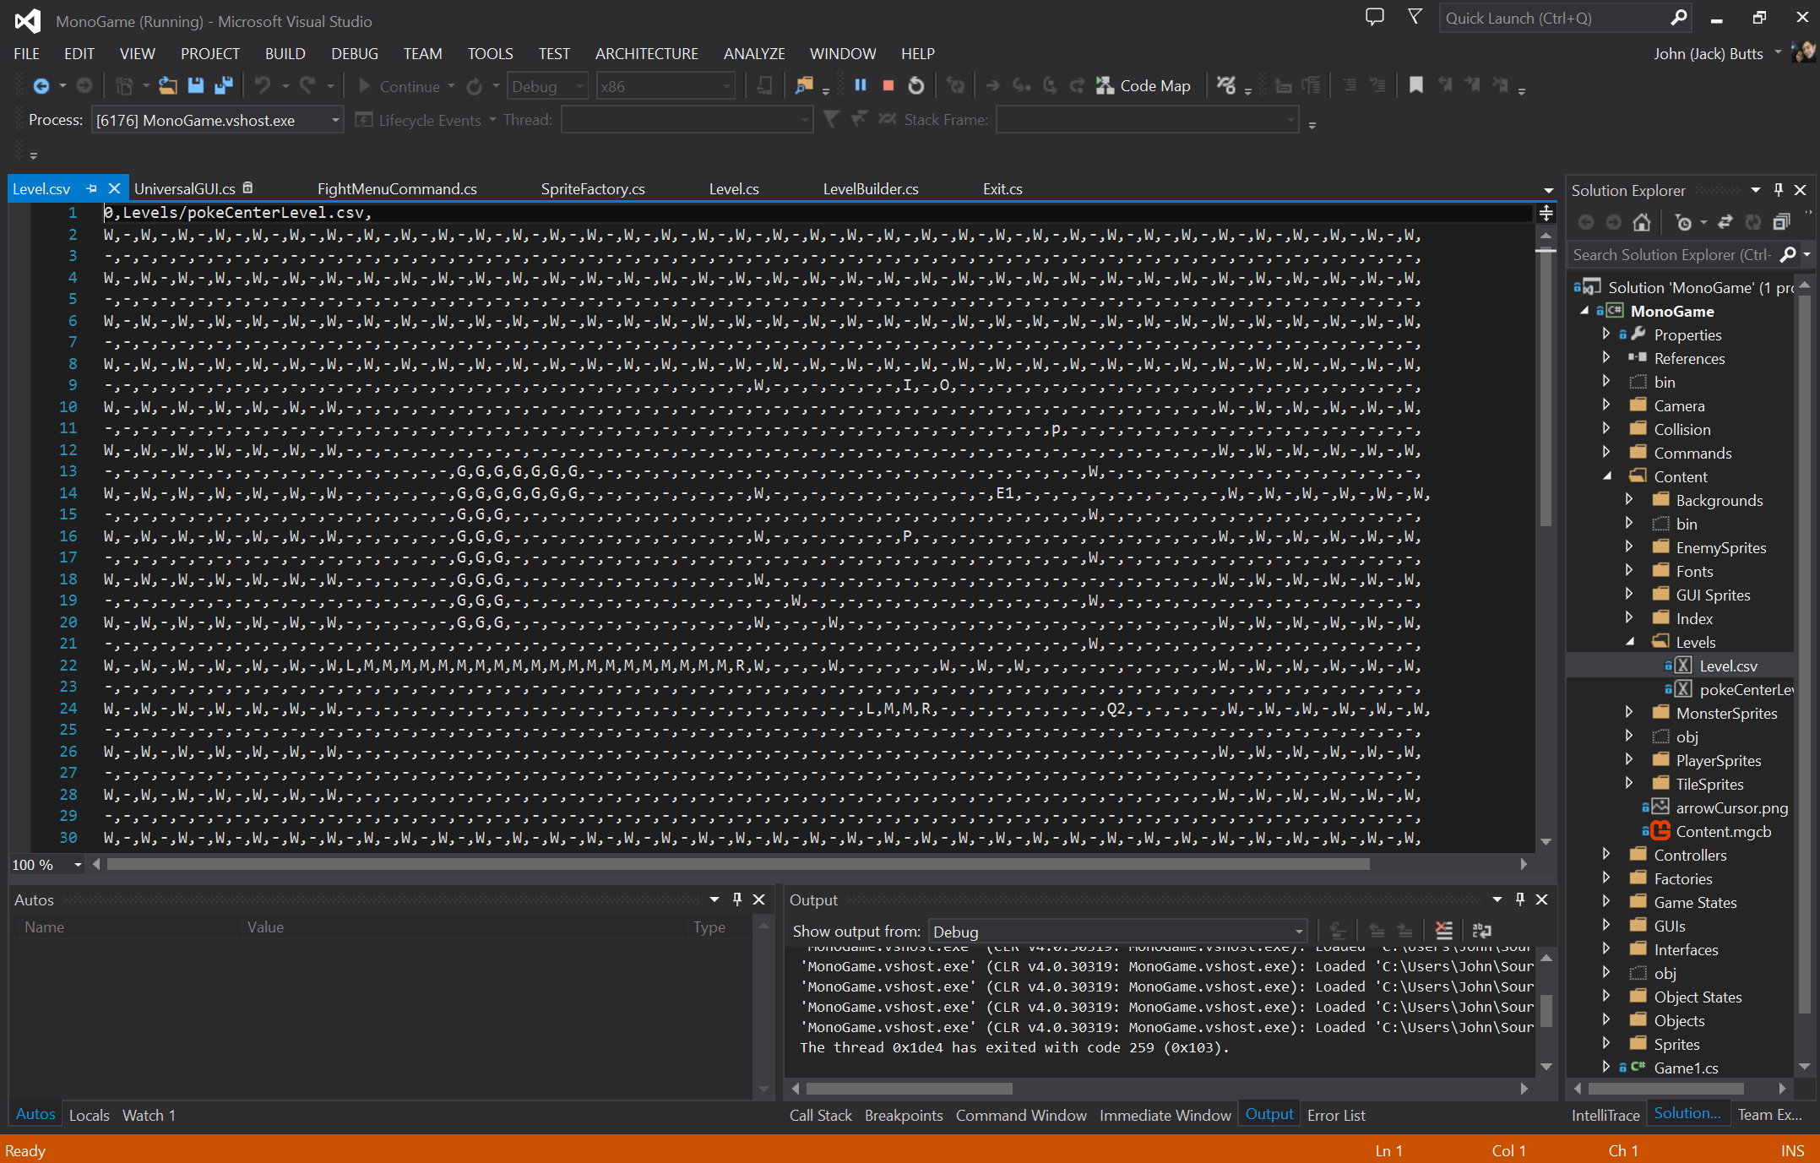Viewport: 1820px width, 1163px height.
Task: Click the Open File folder icon
Action: (x=168, y=86)
